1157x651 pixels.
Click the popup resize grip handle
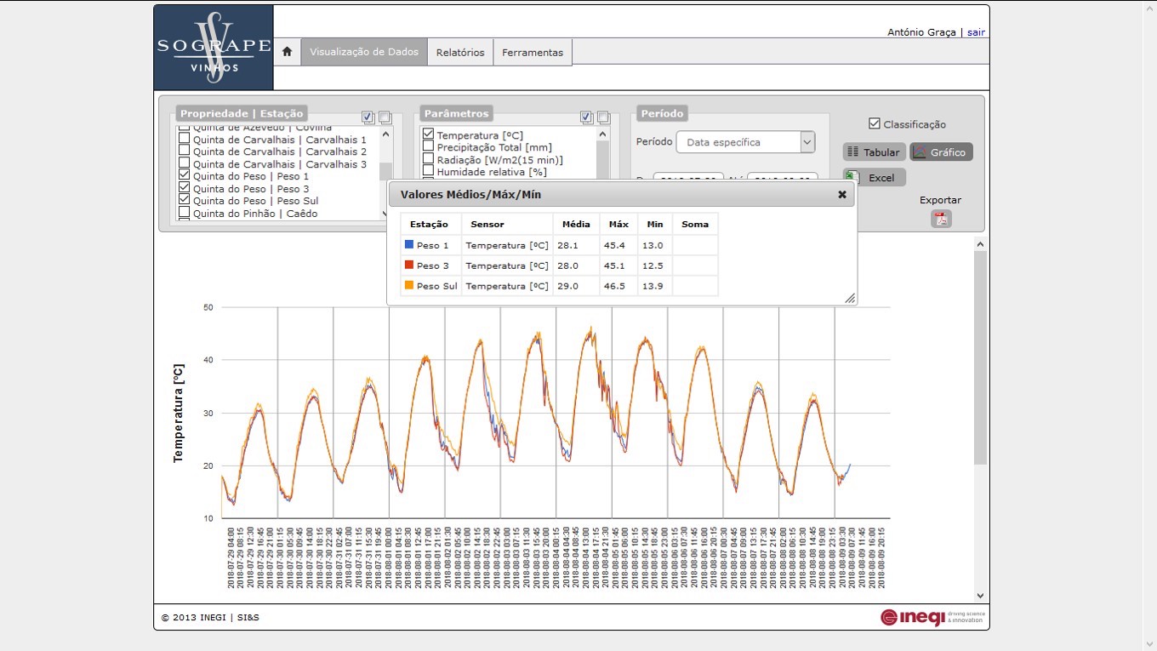point(849,298)
